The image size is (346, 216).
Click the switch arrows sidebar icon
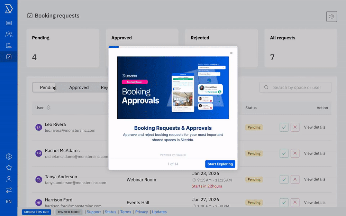pos(9,190)
